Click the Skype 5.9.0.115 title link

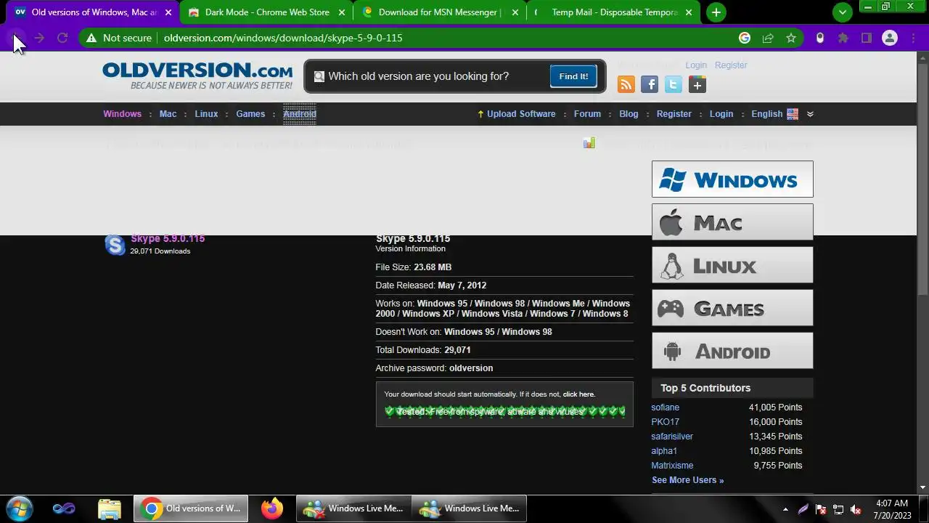[168, 238]
